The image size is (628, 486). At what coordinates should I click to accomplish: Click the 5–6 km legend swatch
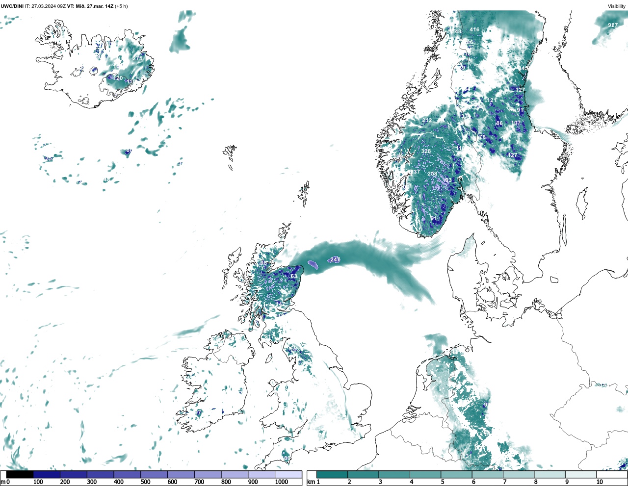456,475
